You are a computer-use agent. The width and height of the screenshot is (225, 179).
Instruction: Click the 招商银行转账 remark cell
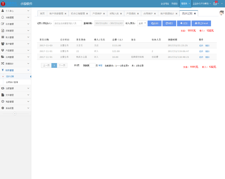[137, 57]
